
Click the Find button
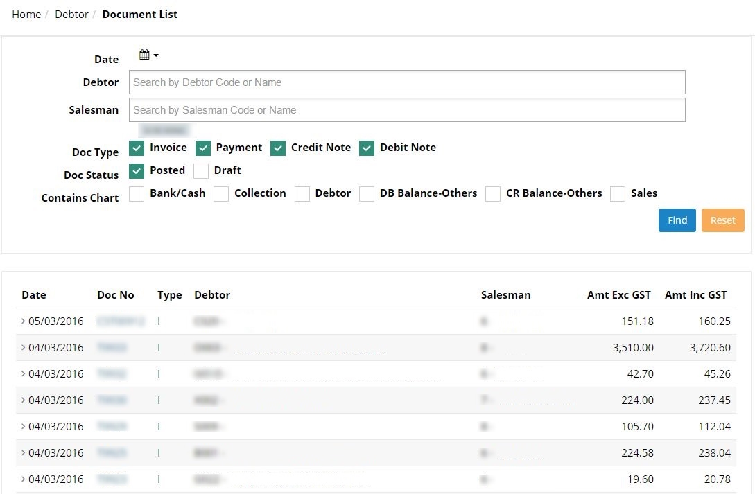(677, 220)
